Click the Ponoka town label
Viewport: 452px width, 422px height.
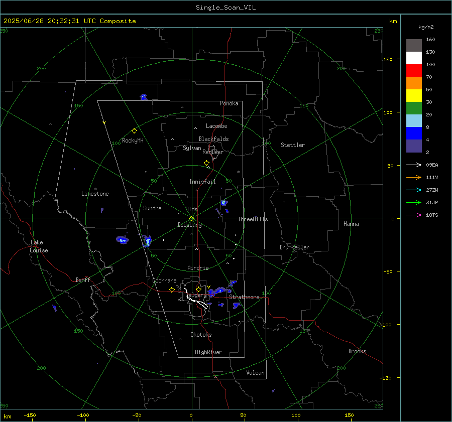click(229, 103)
